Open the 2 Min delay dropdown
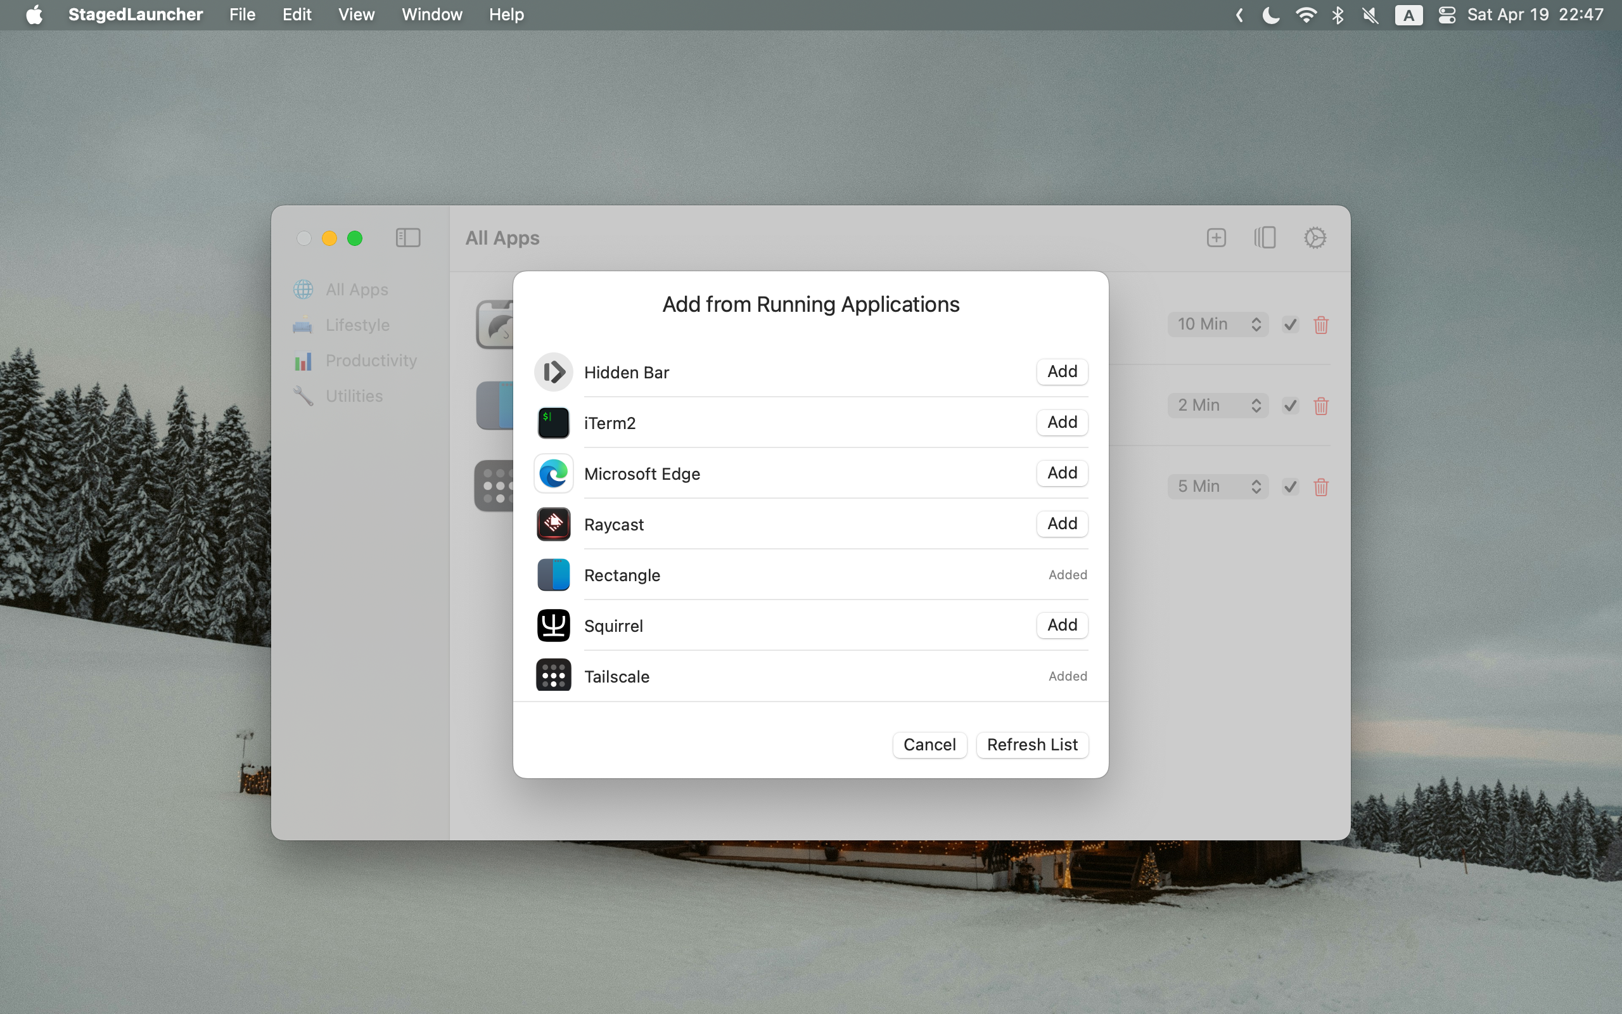Viewport: 1622px width, 1014px height. click(1218, 406)
